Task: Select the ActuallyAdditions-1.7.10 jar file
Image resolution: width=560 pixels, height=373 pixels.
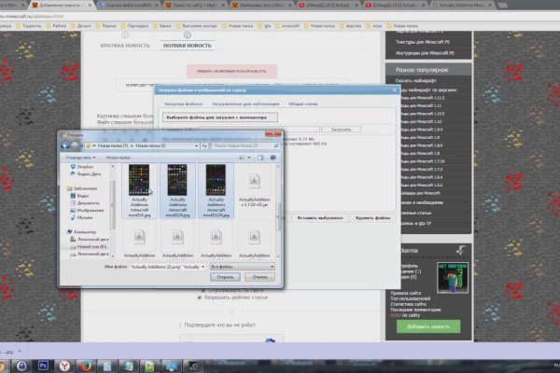Action: coord(254,187)
